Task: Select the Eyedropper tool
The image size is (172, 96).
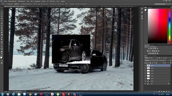Action: point(2,21)
